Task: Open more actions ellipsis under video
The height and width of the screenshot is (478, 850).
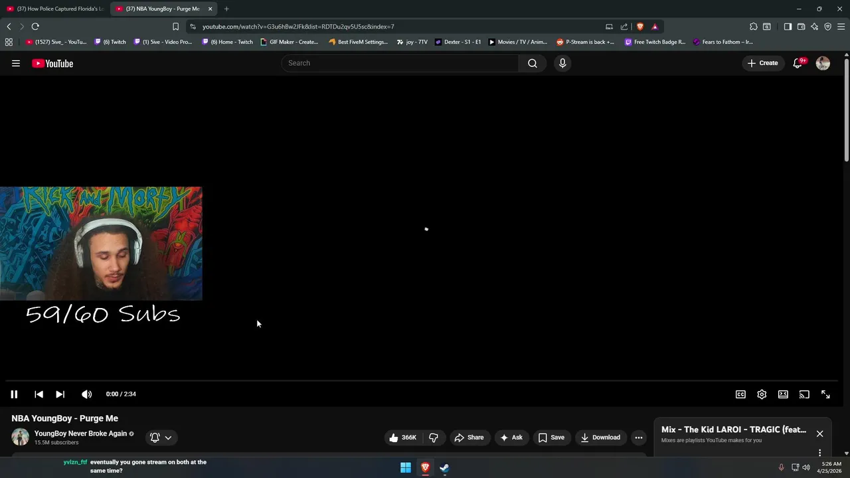Action: [639, 438]
